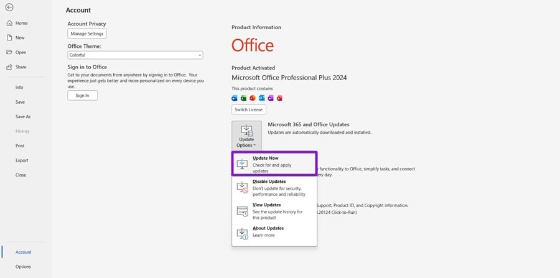Click the 'Sign in to Office' heading
Image resolution: width=560 pixels, height=278 pixels.
coord(87,67)
